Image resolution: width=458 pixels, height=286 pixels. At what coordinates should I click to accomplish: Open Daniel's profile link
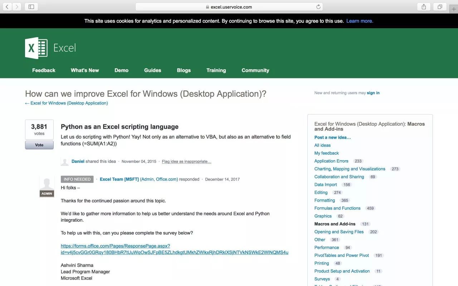[78, 162]
